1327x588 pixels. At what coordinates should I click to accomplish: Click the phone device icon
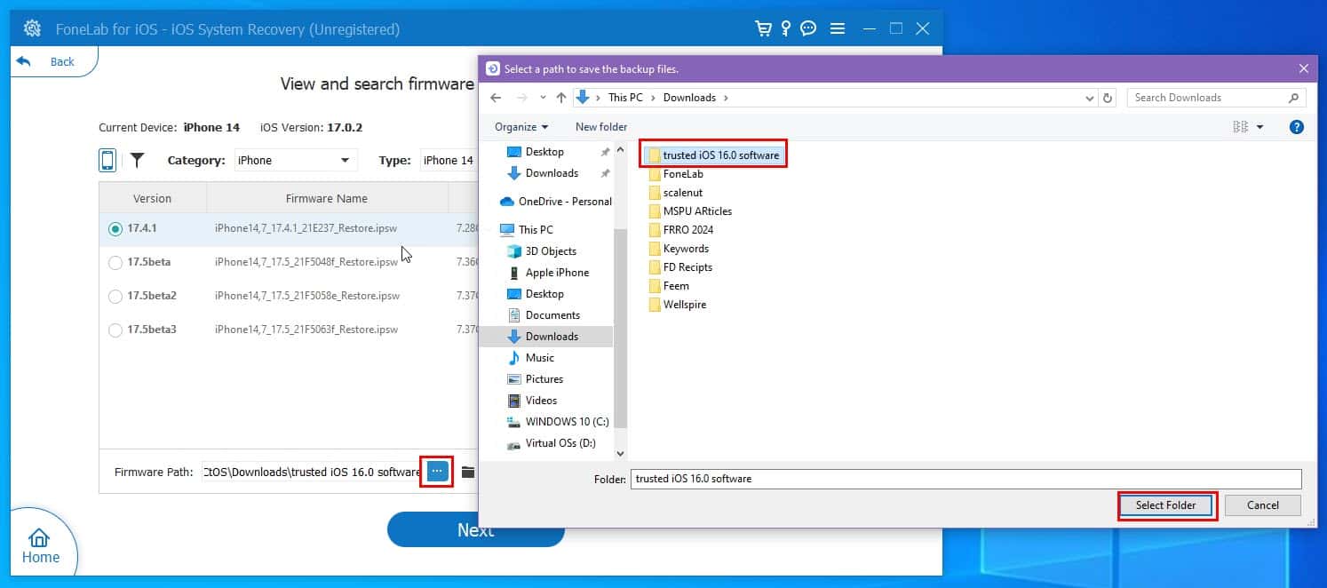pyautogui.click(x=107, y=160)
